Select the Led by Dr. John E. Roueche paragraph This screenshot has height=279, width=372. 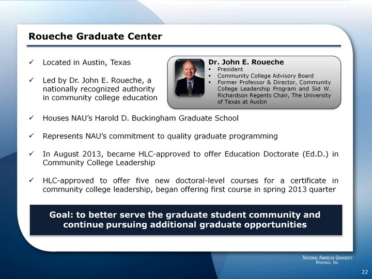pos(100,89)
